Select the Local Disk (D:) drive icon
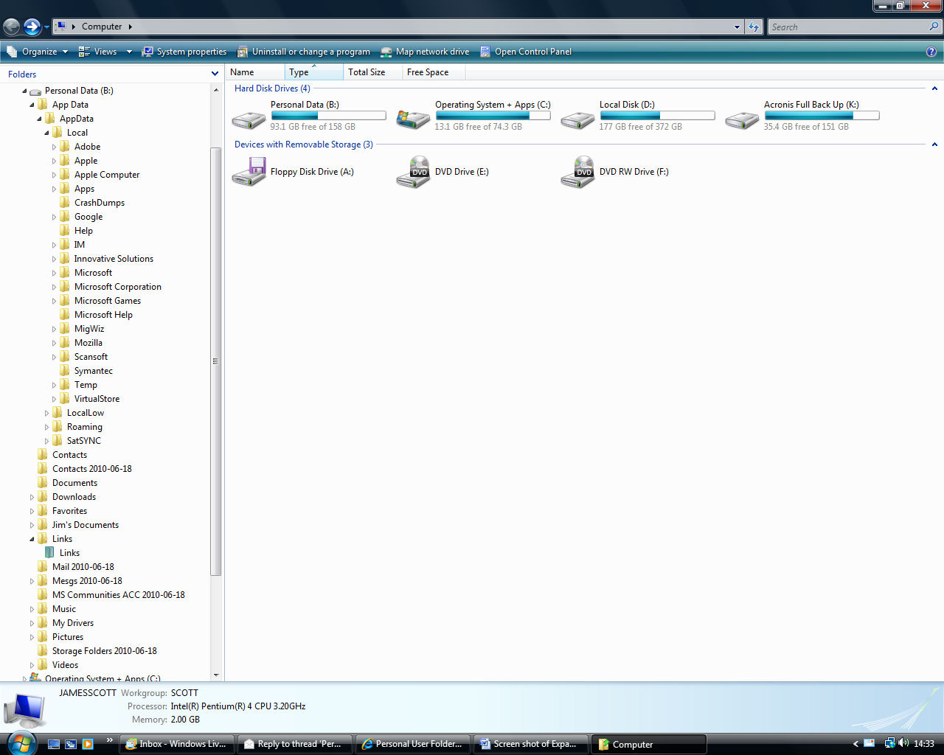 [x=577, y=119]
